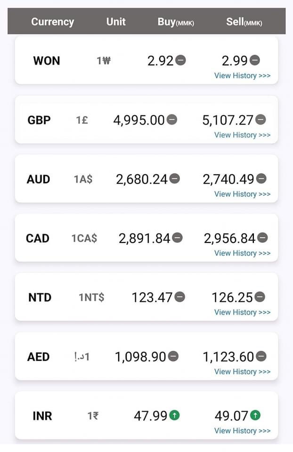
Task: Click the Unit column header
Action: 116,22
